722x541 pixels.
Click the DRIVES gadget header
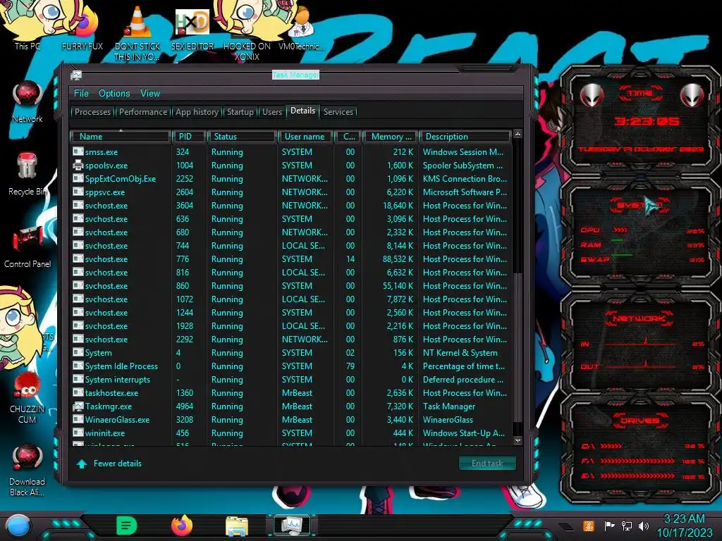639,421
